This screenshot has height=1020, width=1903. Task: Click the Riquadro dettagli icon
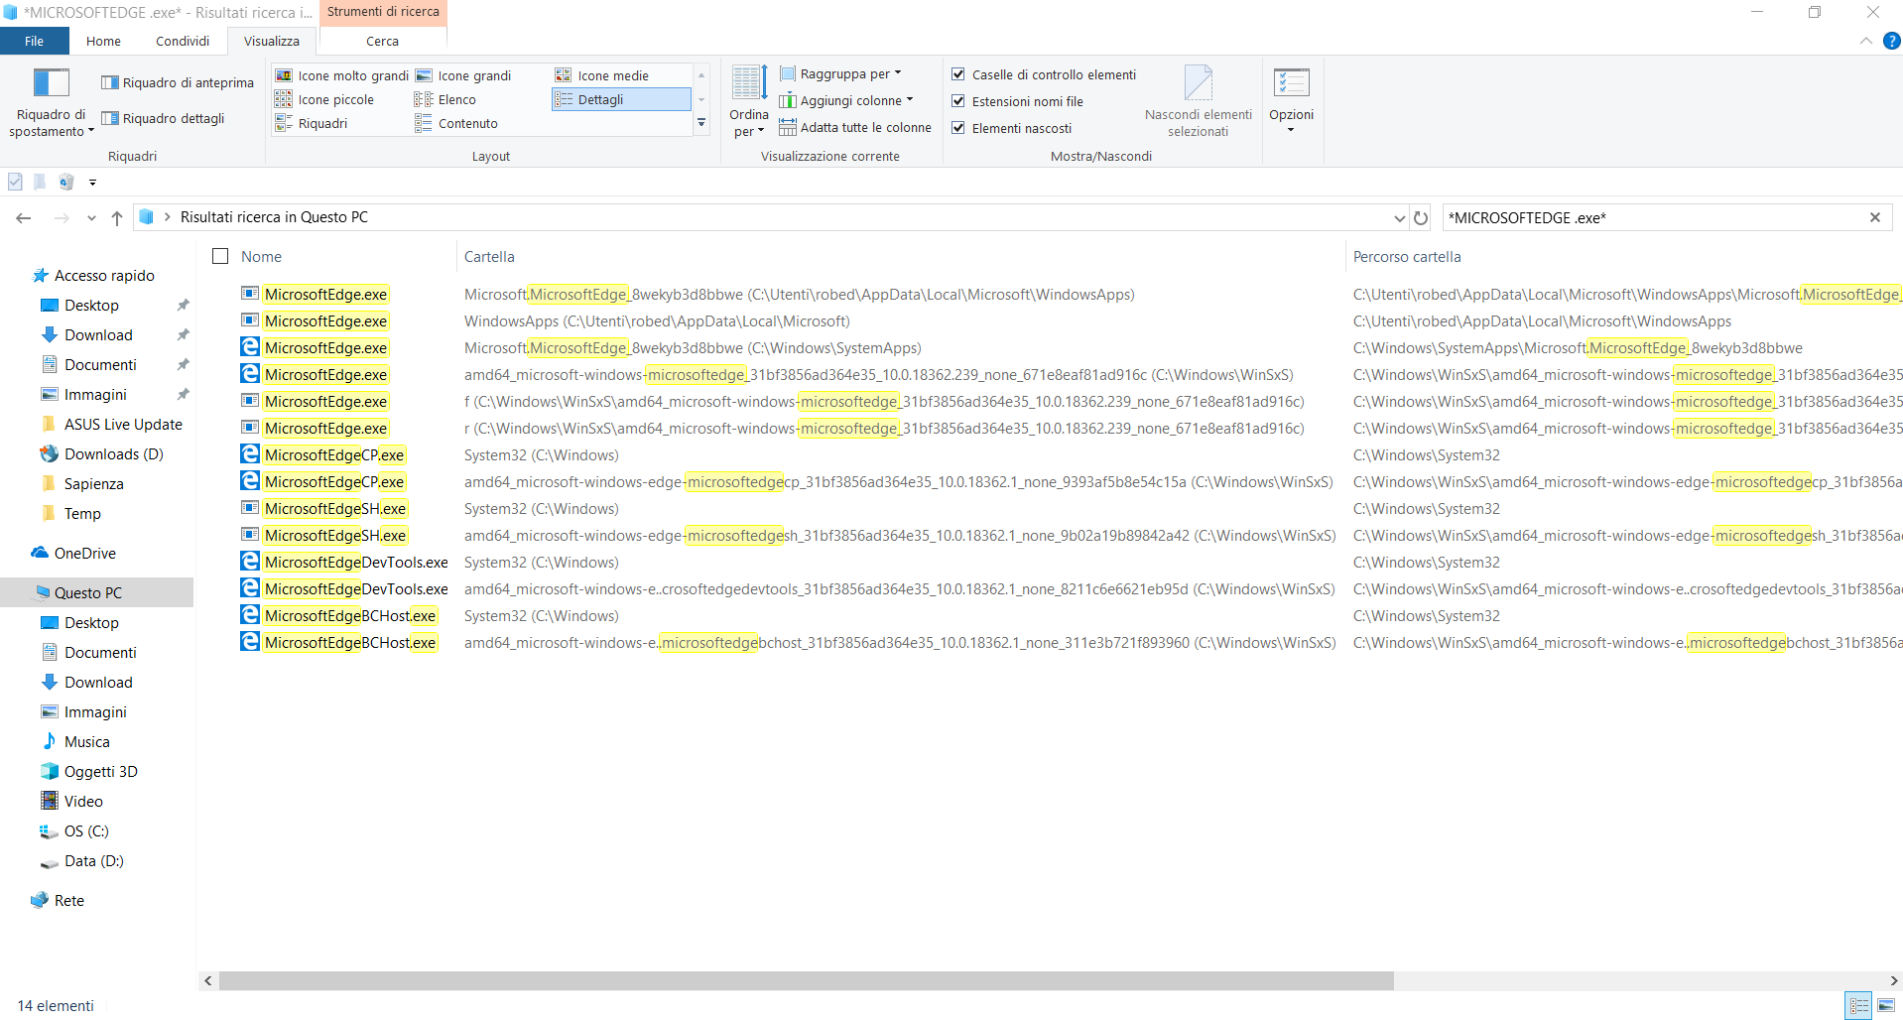pyautogui.click(x=110, y=118)
